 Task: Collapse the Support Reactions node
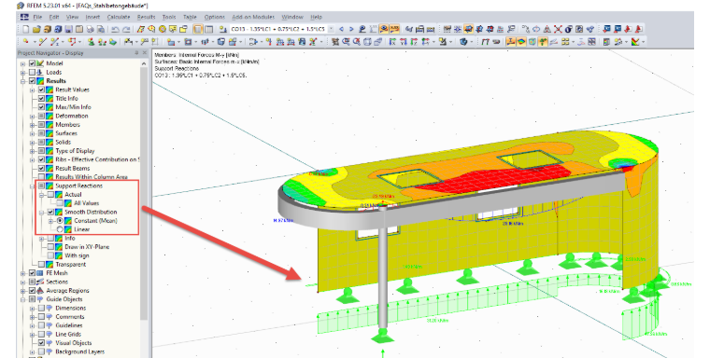click(32, 186)
